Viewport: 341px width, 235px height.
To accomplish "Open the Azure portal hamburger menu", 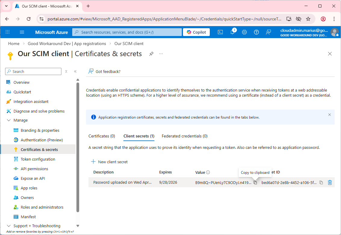I will tap(22, 32).
